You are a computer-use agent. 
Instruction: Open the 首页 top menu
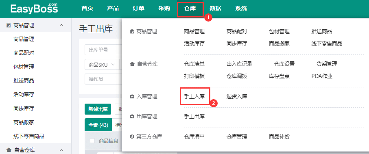(x=87, y=9)
